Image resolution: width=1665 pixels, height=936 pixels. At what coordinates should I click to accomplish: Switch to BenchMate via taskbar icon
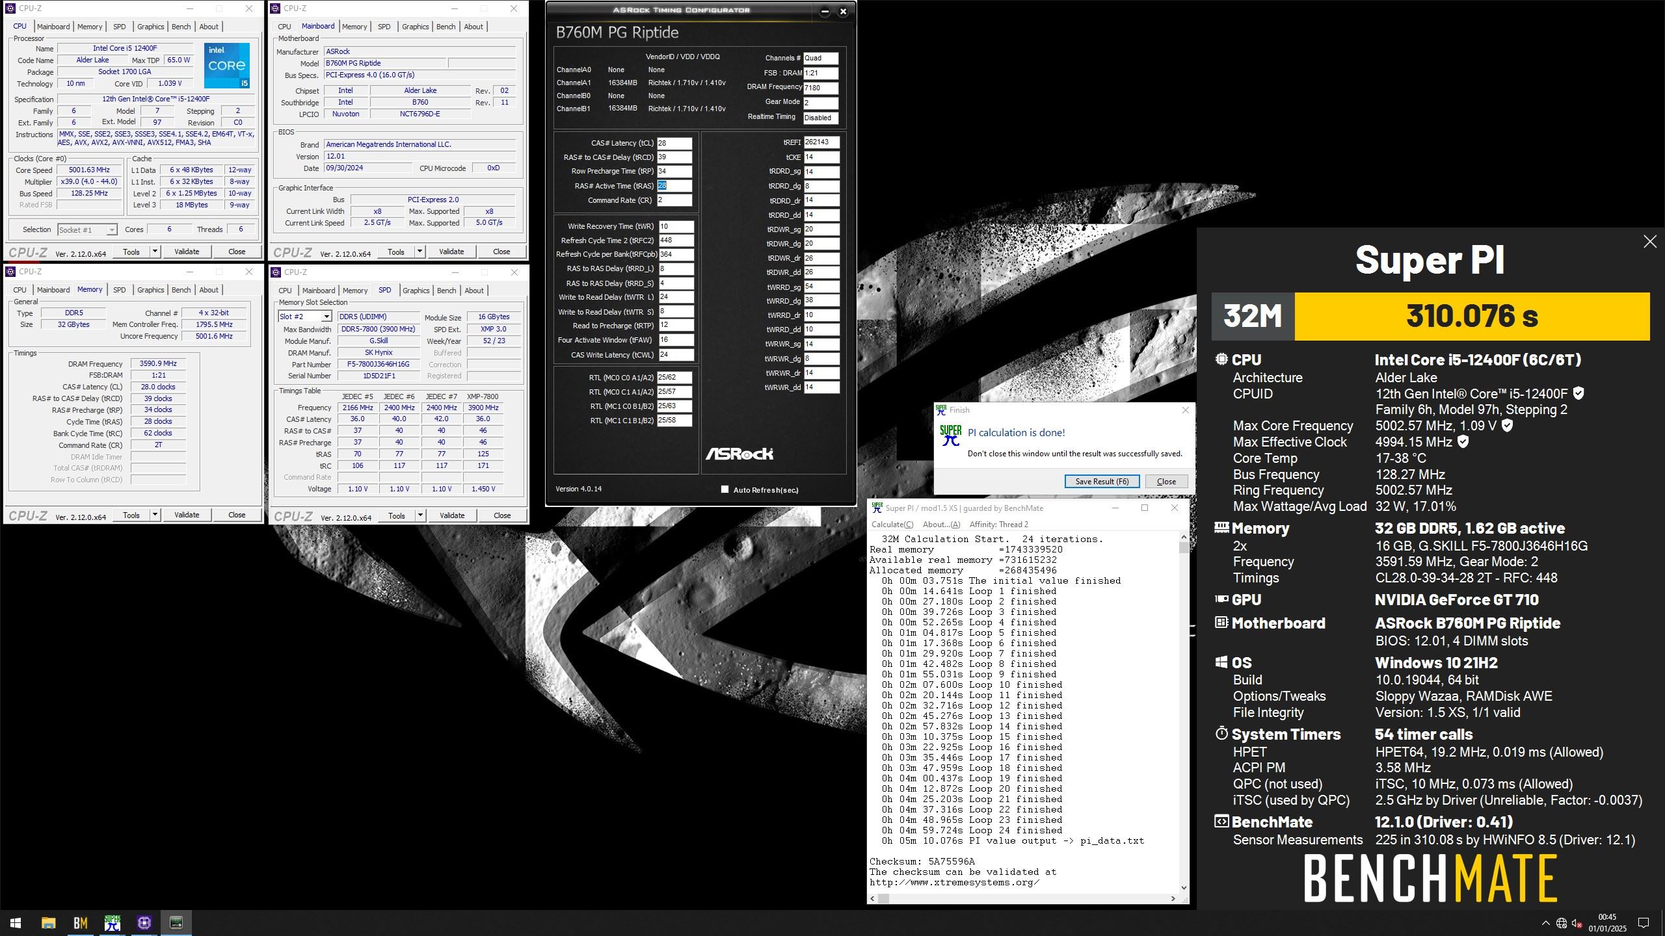[80, 922]
